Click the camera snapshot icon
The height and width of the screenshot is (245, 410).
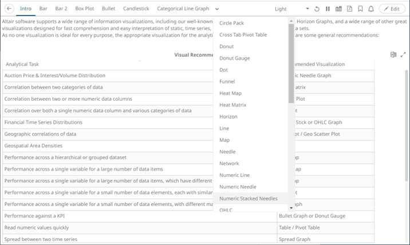338,9
